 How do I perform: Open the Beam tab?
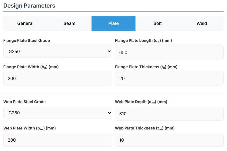tap(69, 23)
